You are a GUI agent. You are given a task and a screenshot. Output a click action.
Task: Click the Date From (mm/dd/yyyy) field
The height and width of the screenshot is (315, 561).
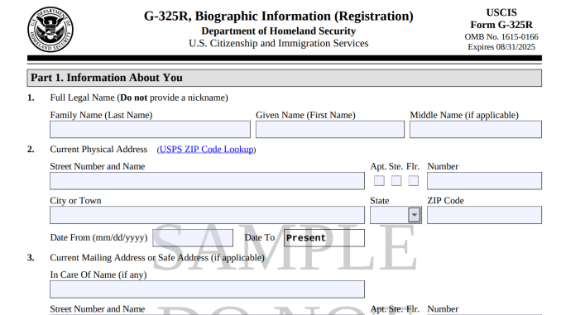(x=193, y=238)
